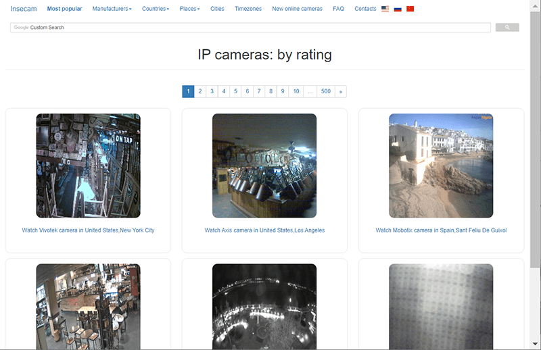Click the United States flag icon
The height and width of the screenshot is (350, 541).
tap(385, 9)
